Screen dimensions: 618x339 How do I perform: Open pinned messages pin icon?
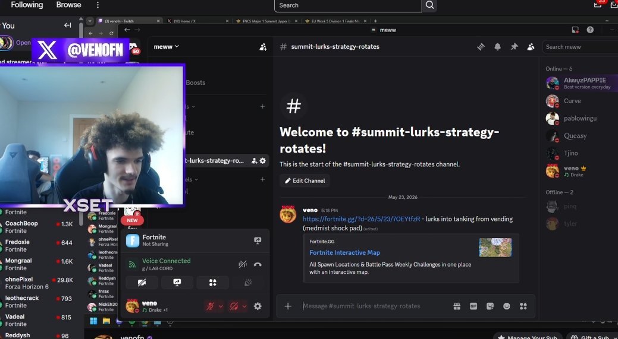coord(514,47)
